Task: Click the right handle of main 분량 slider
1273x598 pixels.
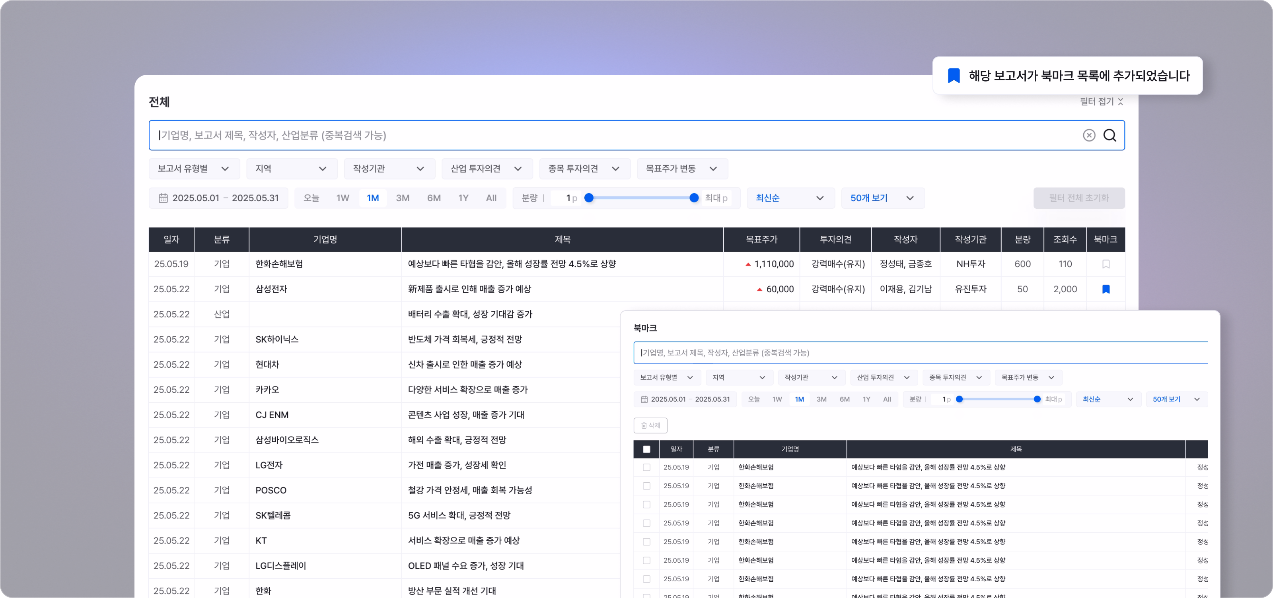Action: click(x=694, y=198)
